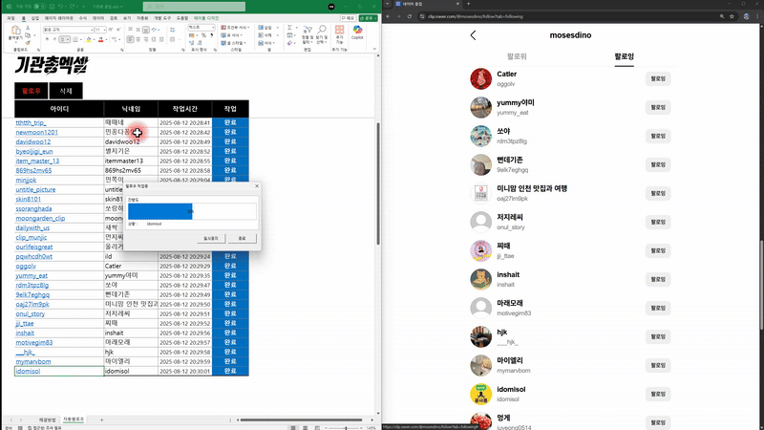Click the idomisol profile avatar
Image resolution: width=764 pixels, height=430 pixels.
[x=481, y=394]
